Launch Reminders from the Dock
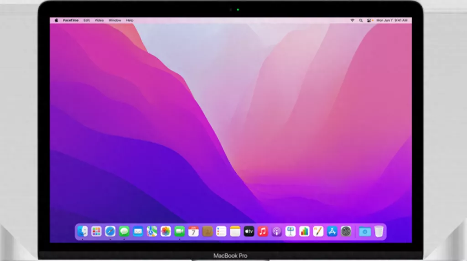Viewport: 467px width, 261px height. pos(221,231)
